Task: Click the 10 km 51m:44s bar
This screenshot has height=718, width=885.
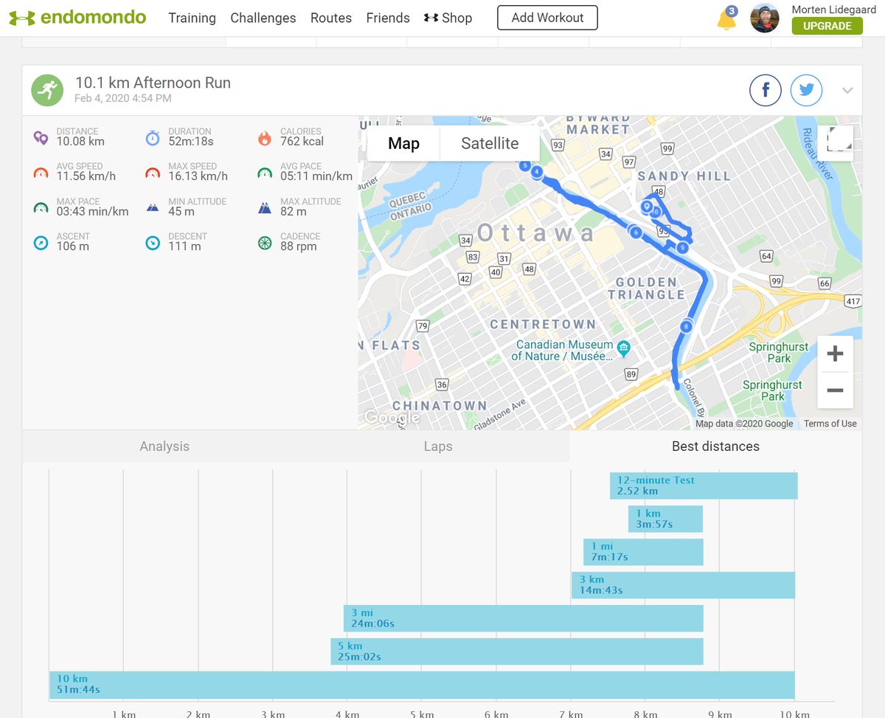Action: click(422, 685)
